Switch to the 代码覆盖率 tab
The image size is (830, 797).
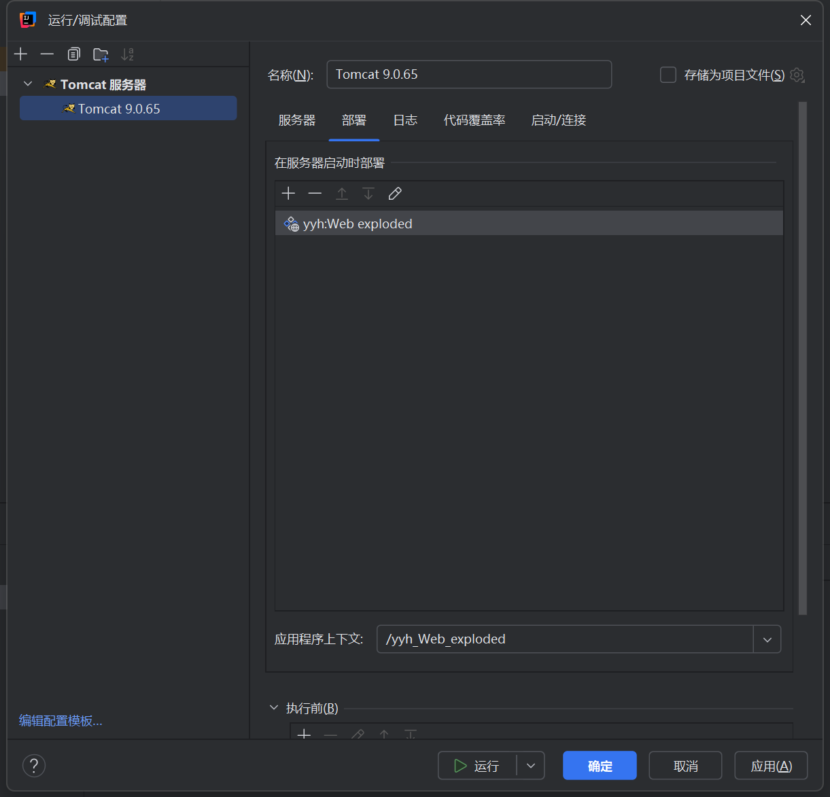[474, 120]
